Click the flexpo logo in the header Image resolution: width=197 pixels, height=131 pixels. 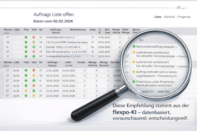[x=181, y=8]
